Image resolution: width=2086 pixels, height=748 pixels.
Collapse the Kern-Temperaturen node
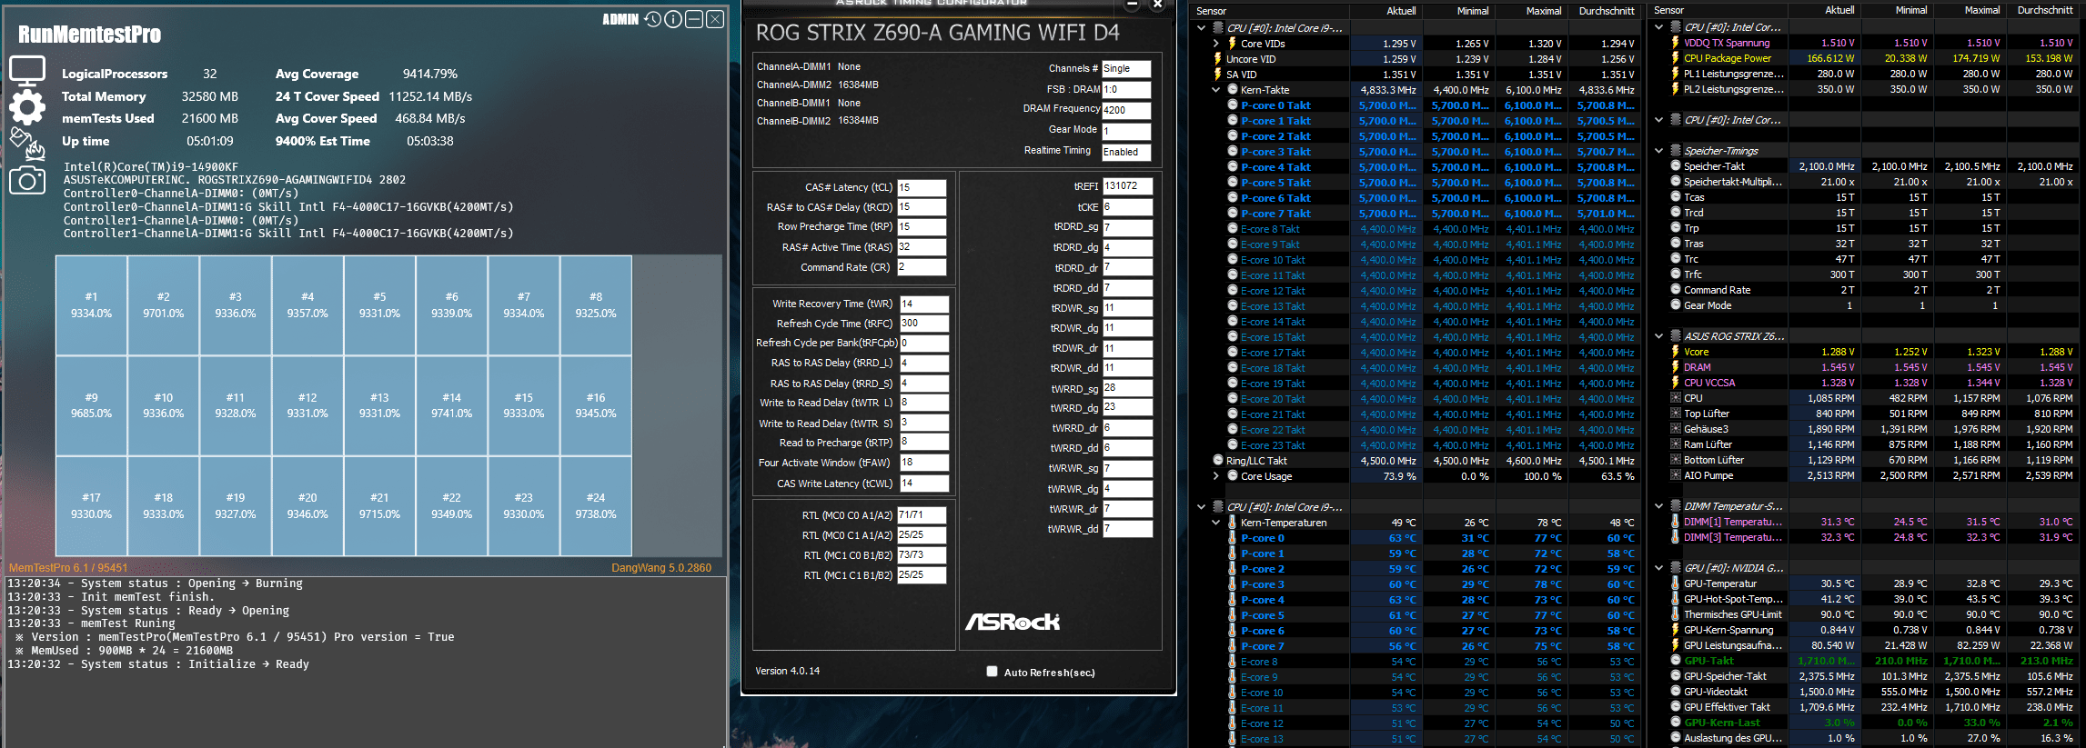click(1216, 523)
